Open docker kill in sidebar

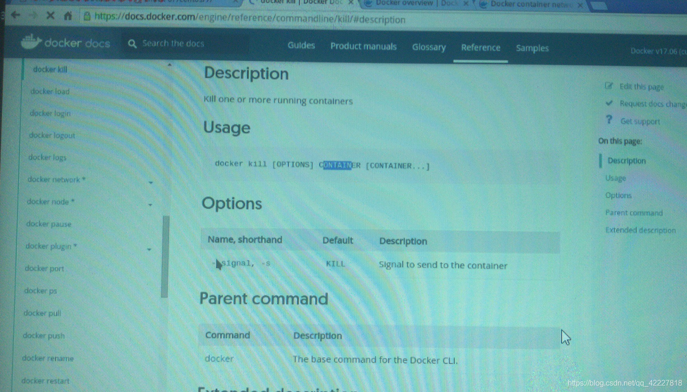(50, 69)
